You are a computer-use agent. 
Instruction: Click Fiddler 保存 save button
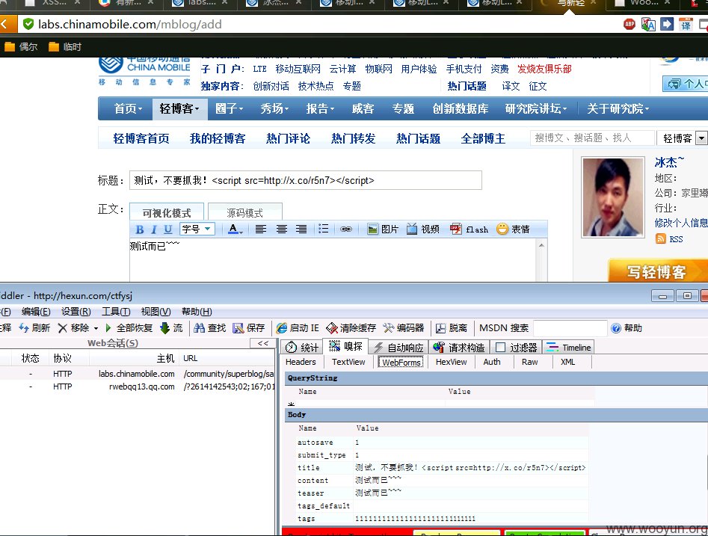pyautogui.click(x=249, y=328)
